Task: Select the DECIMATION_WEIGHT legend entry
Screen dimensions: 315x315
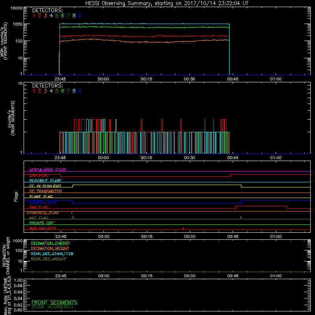Action: 50,249
